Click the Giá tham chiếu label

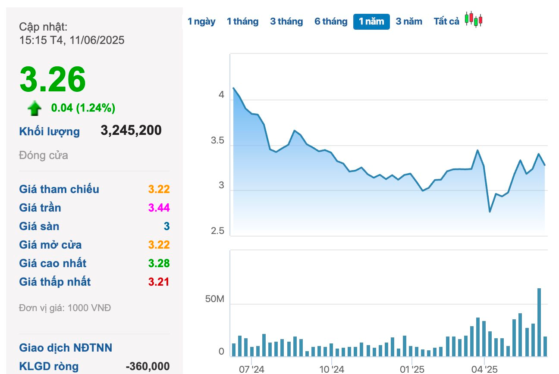[x=59, y=189]
